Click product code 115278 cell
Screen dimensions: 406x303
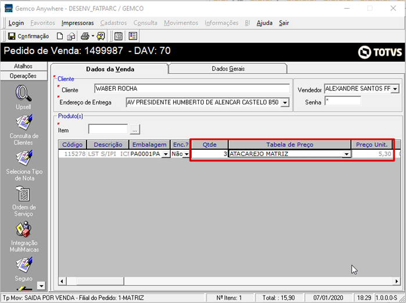click(x=73, y=154)
